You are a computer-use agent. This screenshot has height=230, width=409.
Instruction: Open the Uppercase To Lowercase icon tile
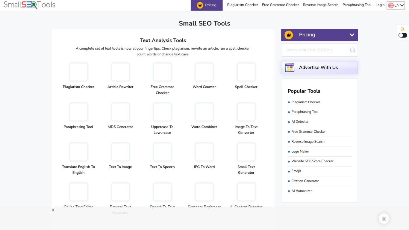click(162, 112)
